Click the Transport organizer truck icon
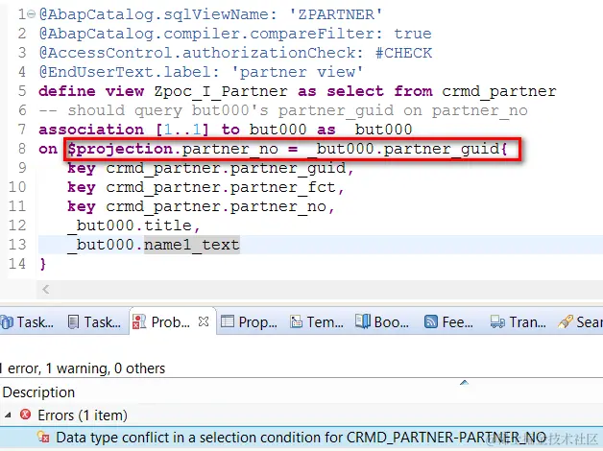Screen dimensions: 603x451 pos(497,321)
